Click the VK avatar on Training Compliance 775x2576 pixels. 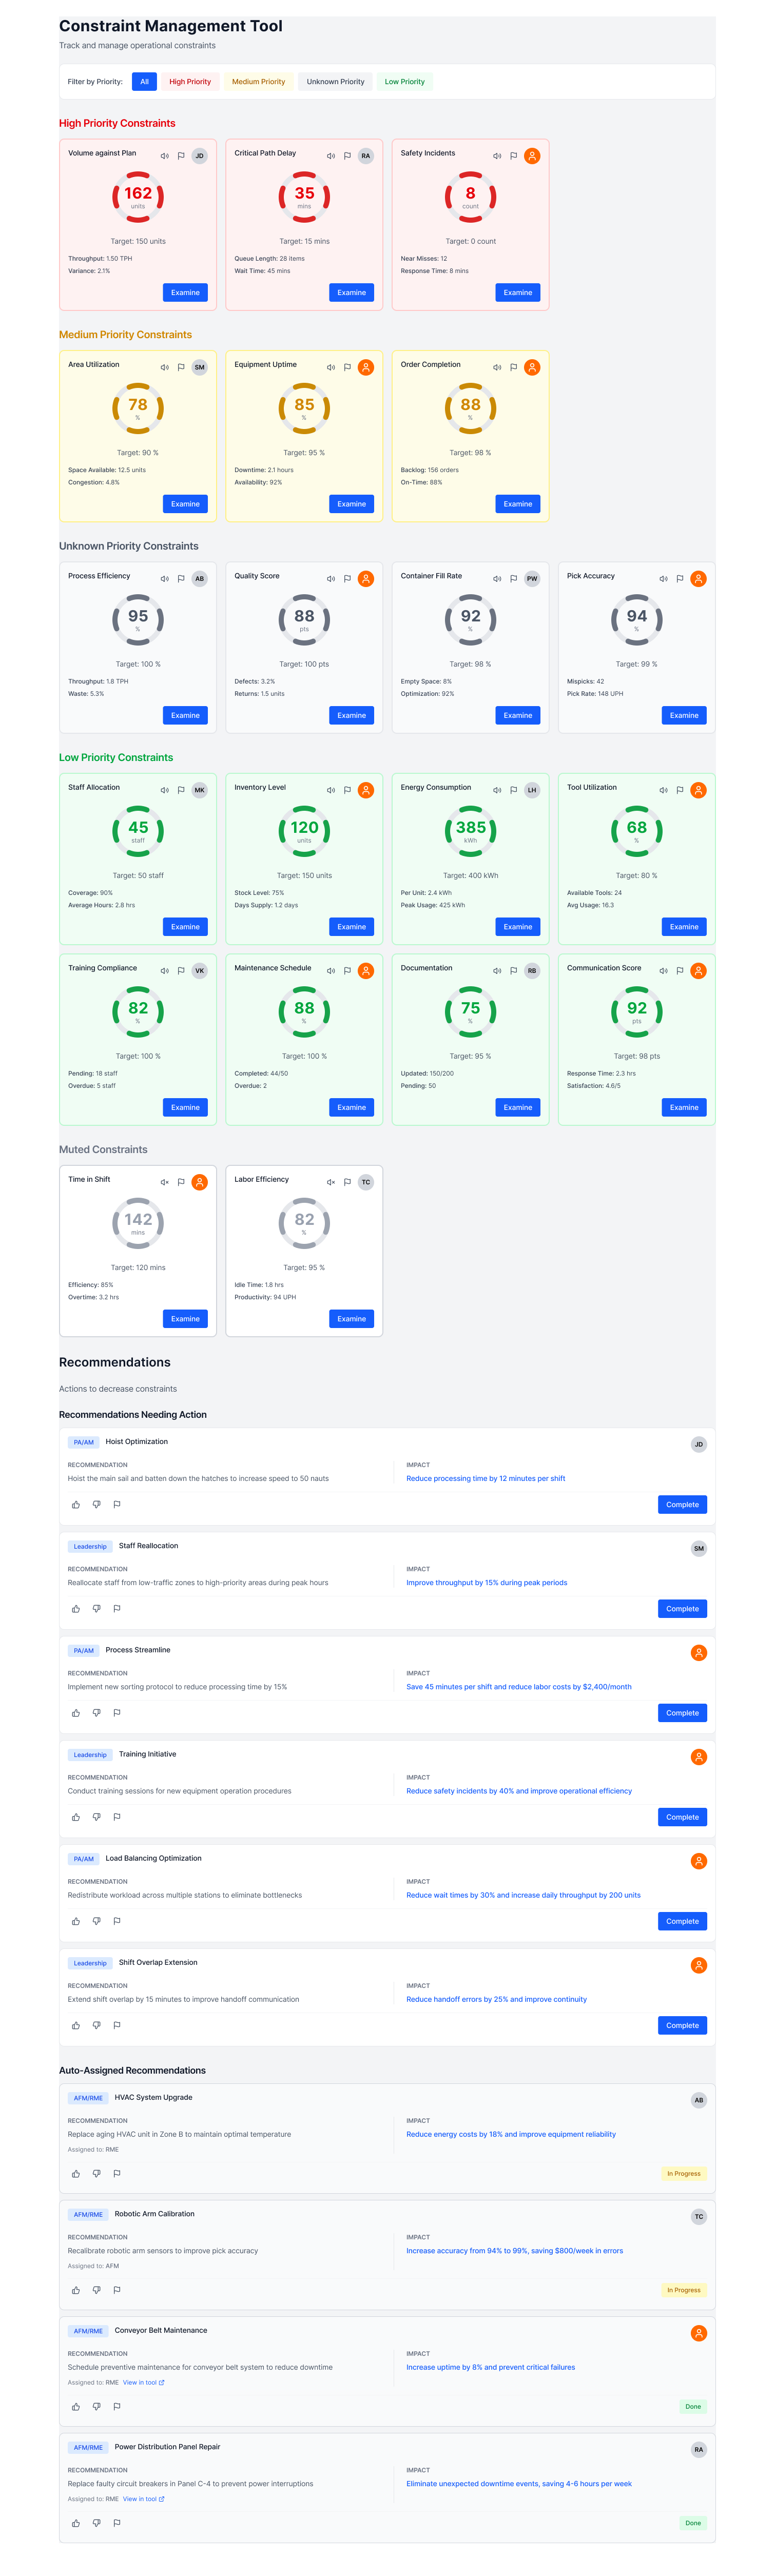coord(200,971)
